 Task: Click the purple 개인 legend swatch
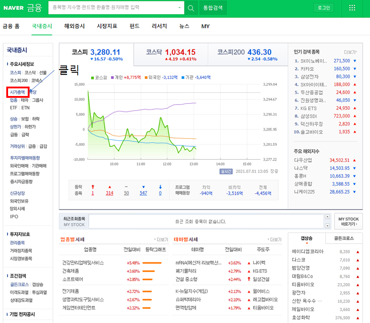[x=112, y=78]
